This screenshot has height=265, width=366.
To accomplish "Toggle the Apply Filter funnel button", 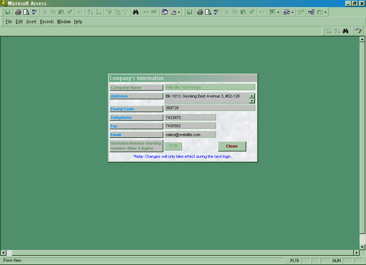I will 125,12.
